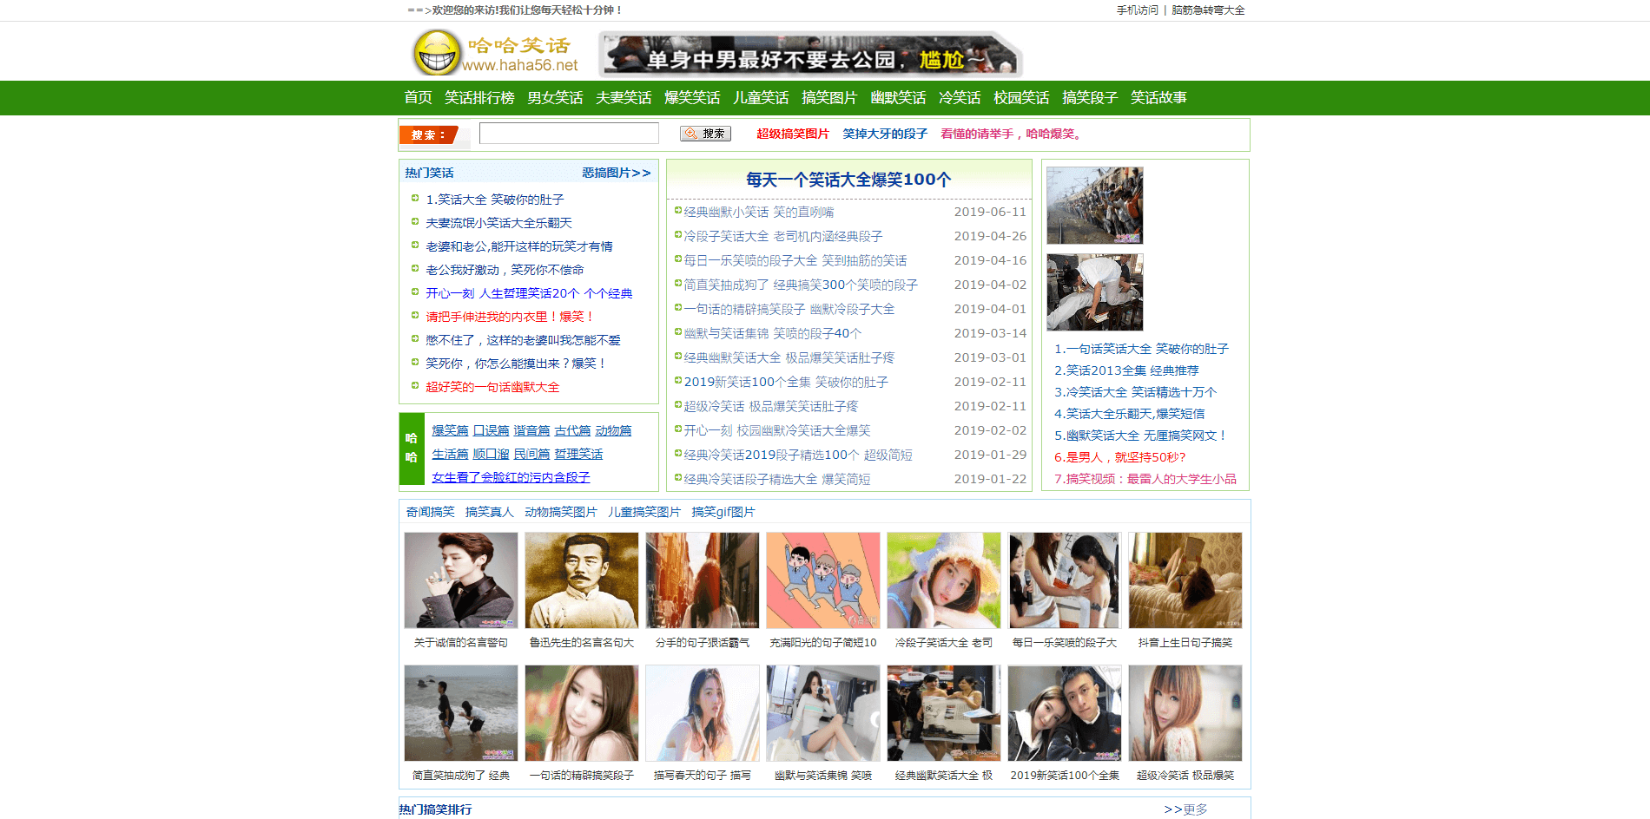This screenshot has height=819, width=1650.
Task: Click the beach couple photo thumbnail
Action: 460,713
